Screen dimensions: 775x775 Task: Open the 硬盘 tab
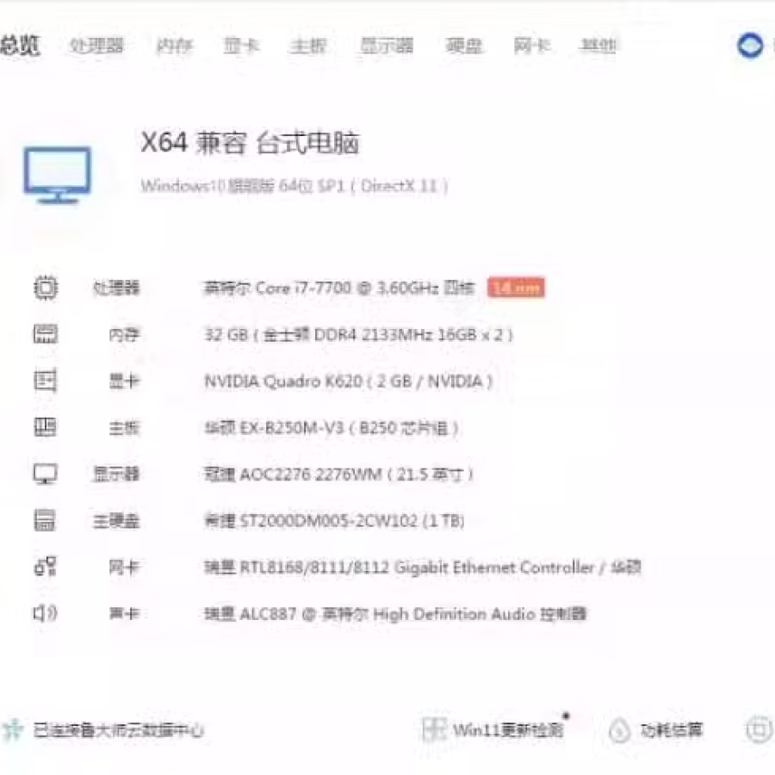pyautogui.click(x=463, y=46)
